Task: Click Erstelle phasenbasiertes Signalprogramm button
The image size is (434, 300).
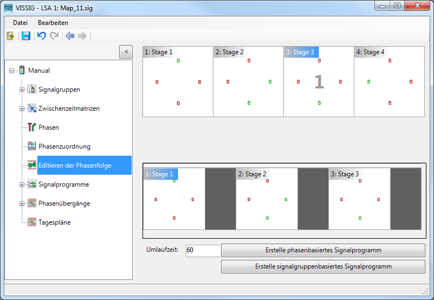Action: [323, 250]
